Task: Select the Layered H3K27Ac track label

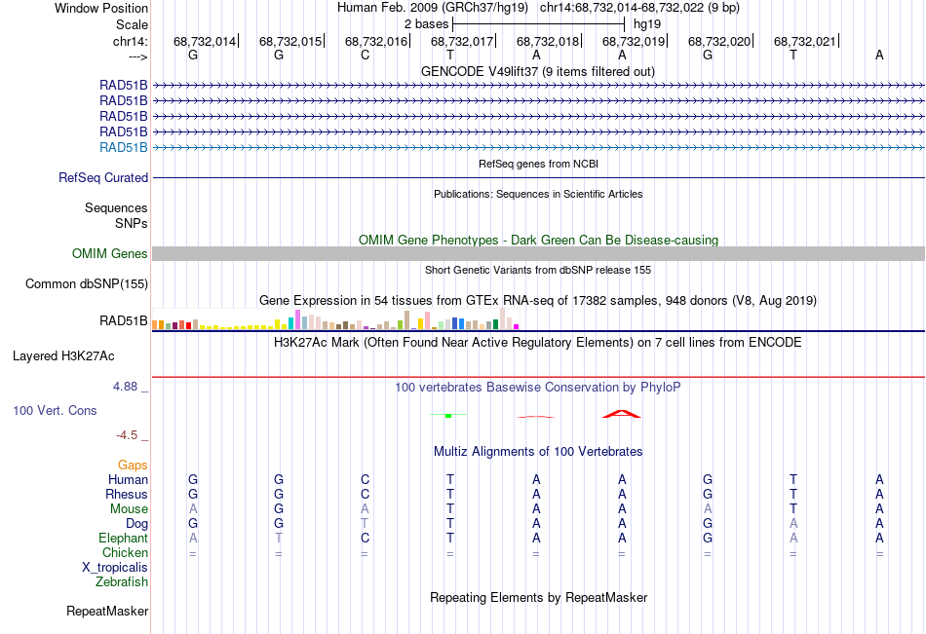Action: click(63, 356)
